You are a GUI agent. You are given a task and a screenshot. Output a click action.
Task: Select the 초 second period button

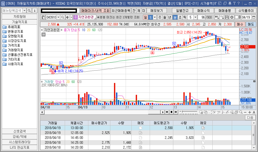[180, 17]
